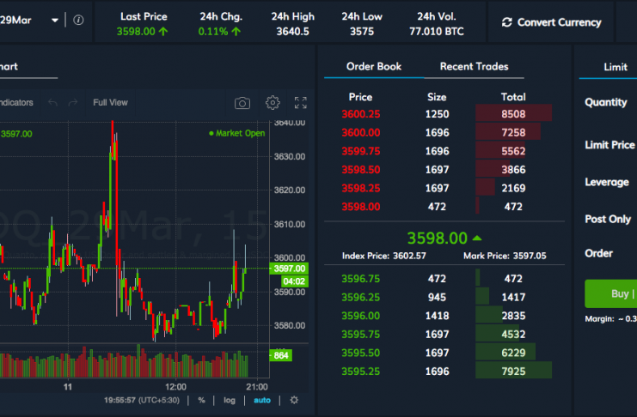Open chart settings gear in toolbar
Image resolution: width=637 pixels, height=417 pixels.
pyautogui.click(x=273, y=103)
